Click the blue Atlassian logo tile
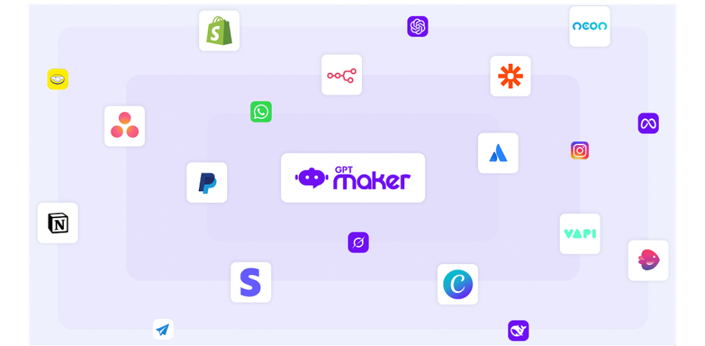Viewport: 705px width, 346px height. [498, 153]
